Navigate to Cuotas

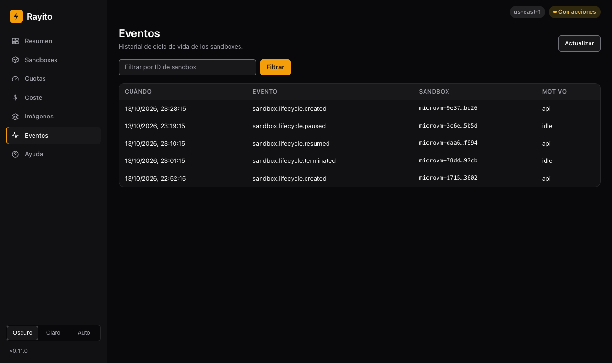tap(54, 79)
